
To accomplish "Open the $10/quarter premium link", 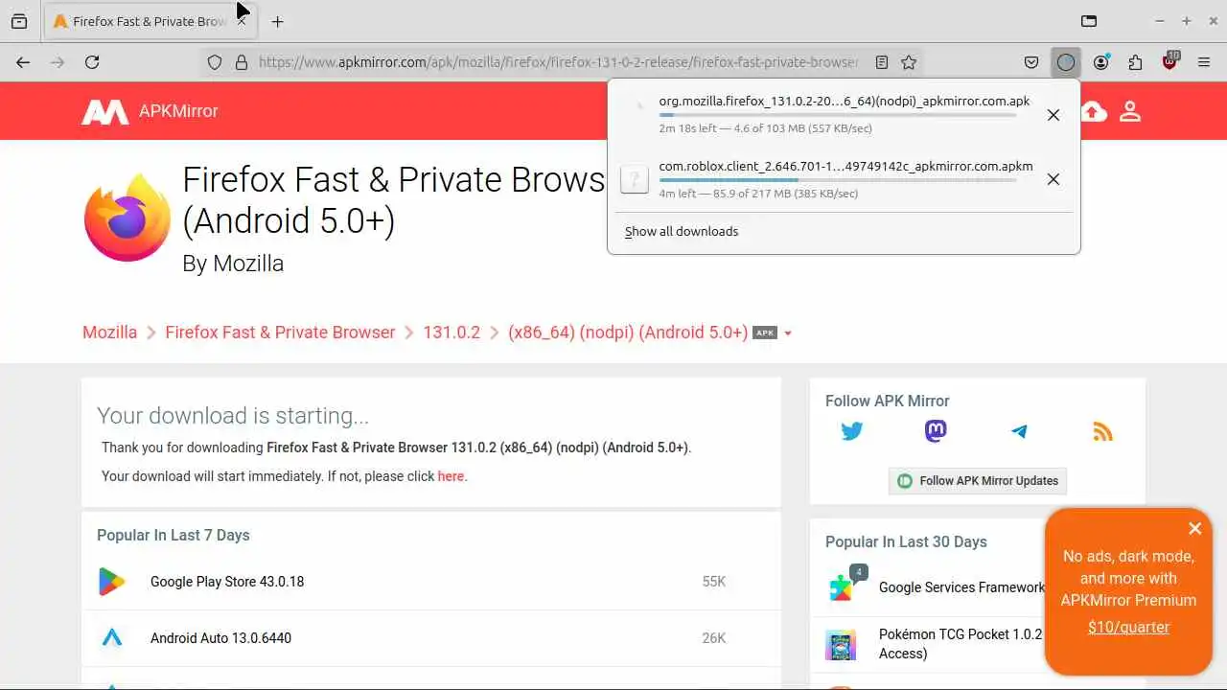I will coord(1128,628).
